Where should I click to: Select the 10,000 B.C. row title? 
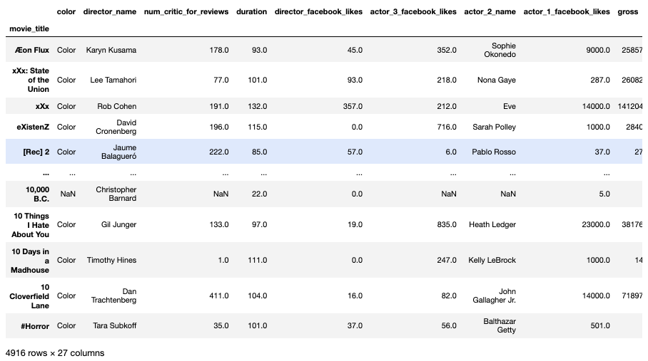[37, 194]
